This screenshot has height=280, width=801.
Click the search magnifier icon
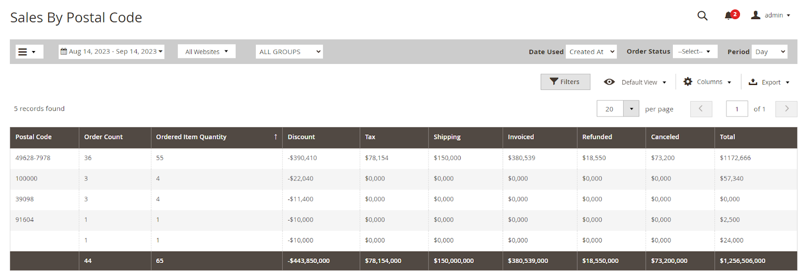[x=702, y=16]
